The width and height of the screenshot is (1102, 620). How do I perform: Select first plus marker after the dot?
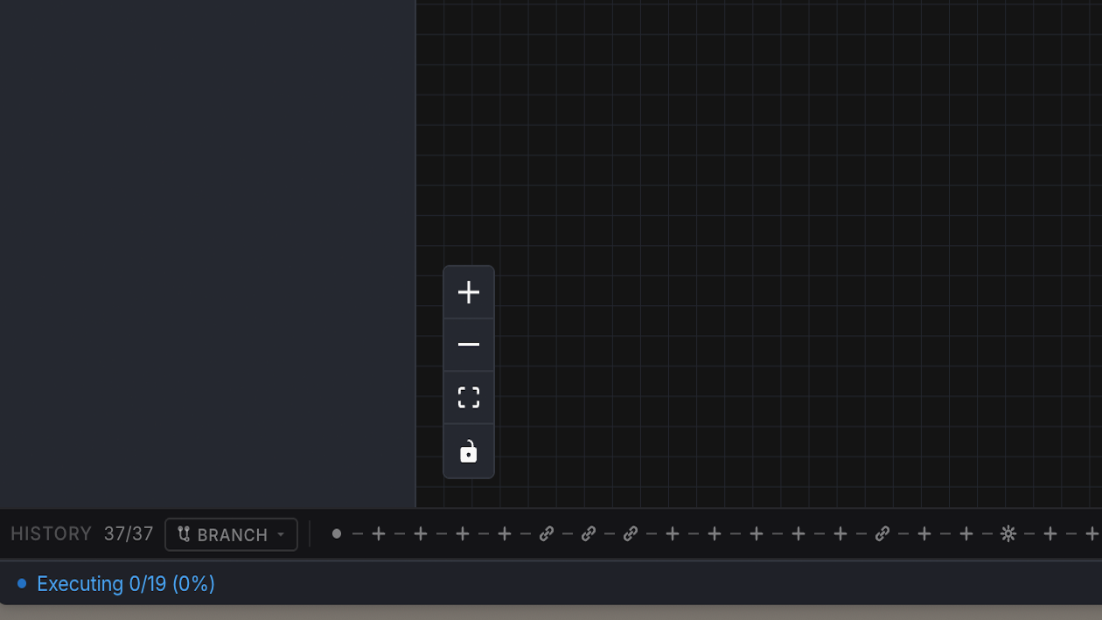(379, 533)
